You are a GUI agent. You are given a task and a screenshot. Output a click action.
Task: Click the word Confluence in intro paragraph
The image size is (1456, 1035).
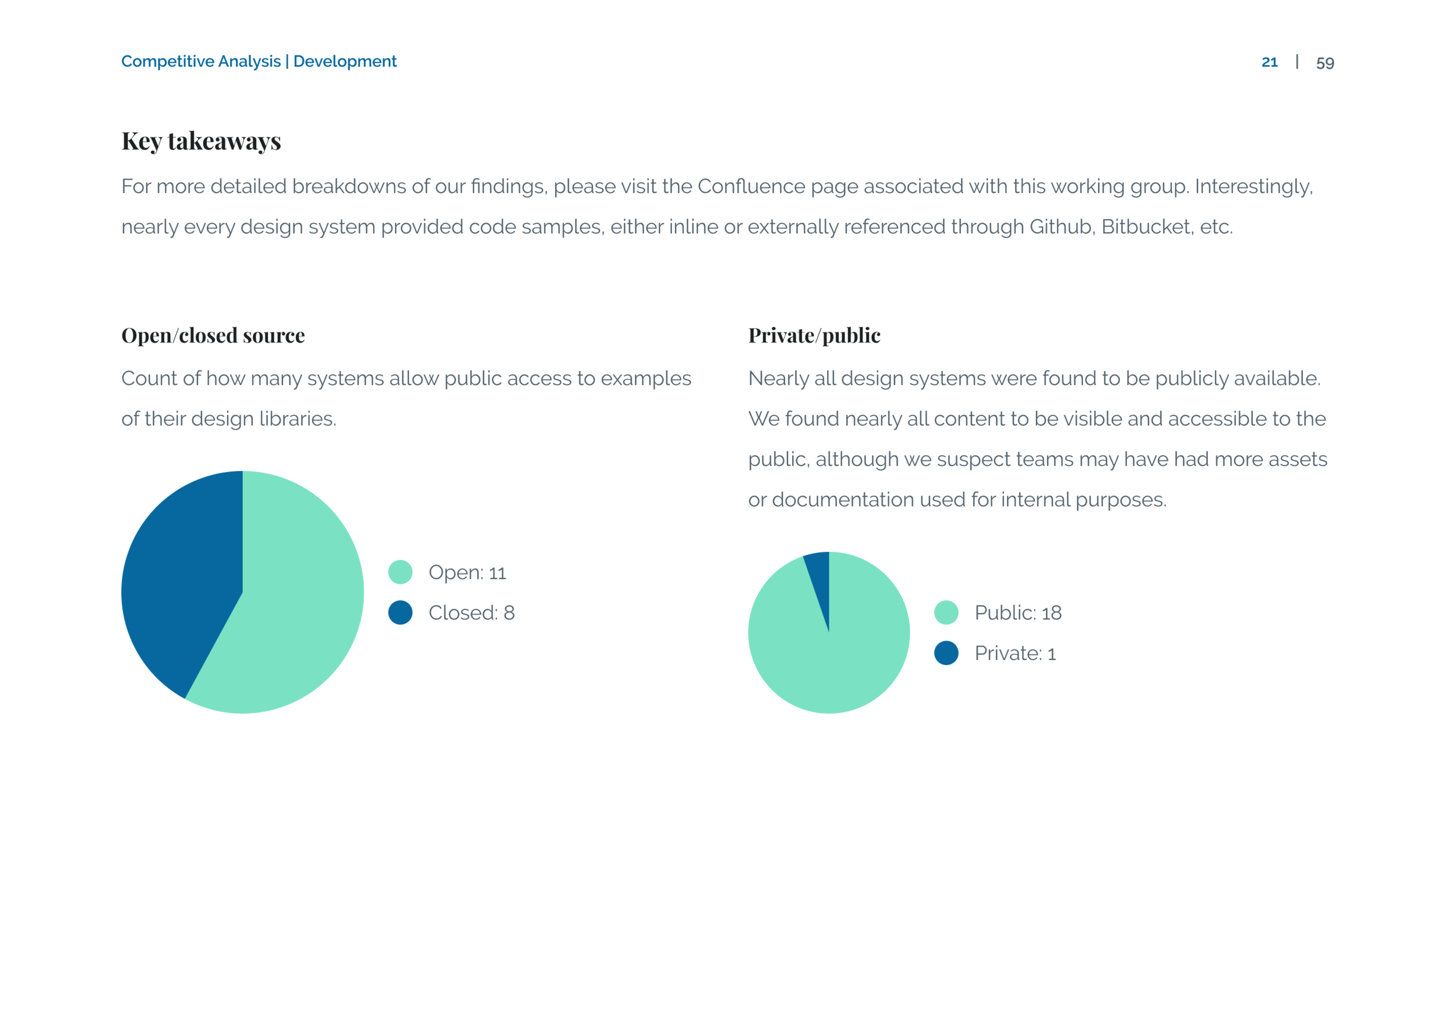(751, 186)
